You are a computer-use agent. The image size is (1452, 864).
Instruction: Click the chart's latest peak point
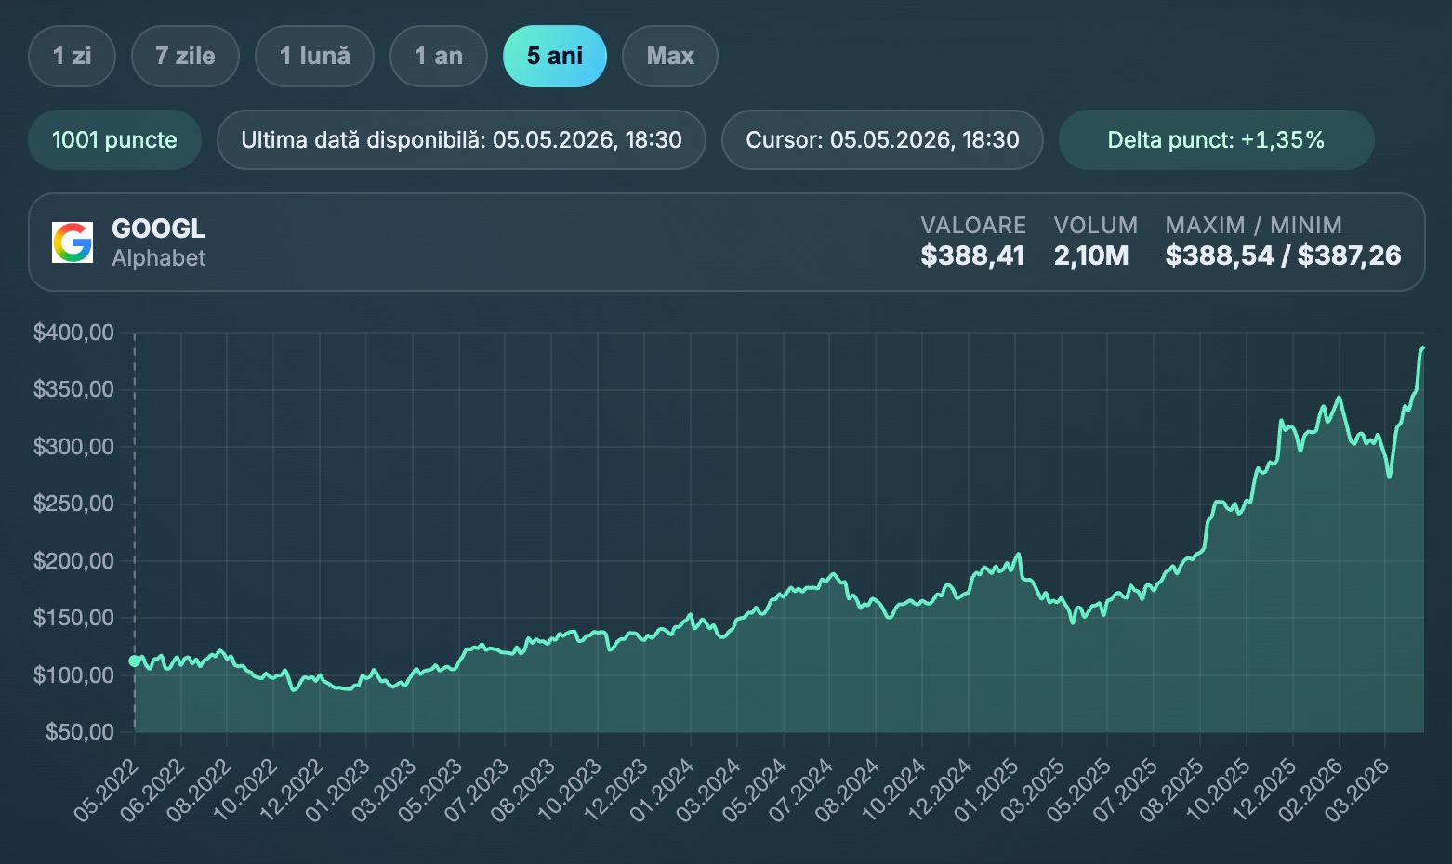click(1422, 348)
